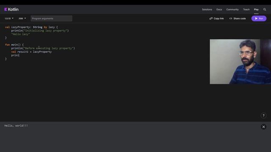
Task: Click the webcam video overlay
Action: click(241, 62)
